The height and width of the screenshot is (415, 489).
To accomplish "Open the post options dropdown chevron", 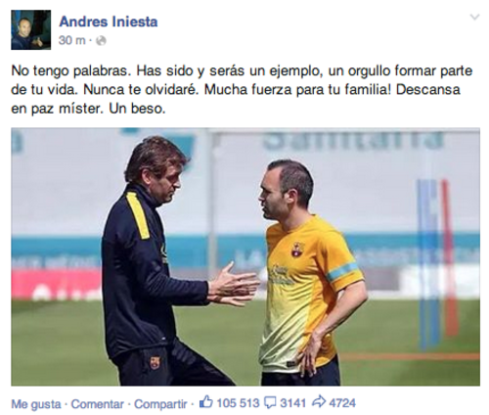I will (x=474, y=17).
